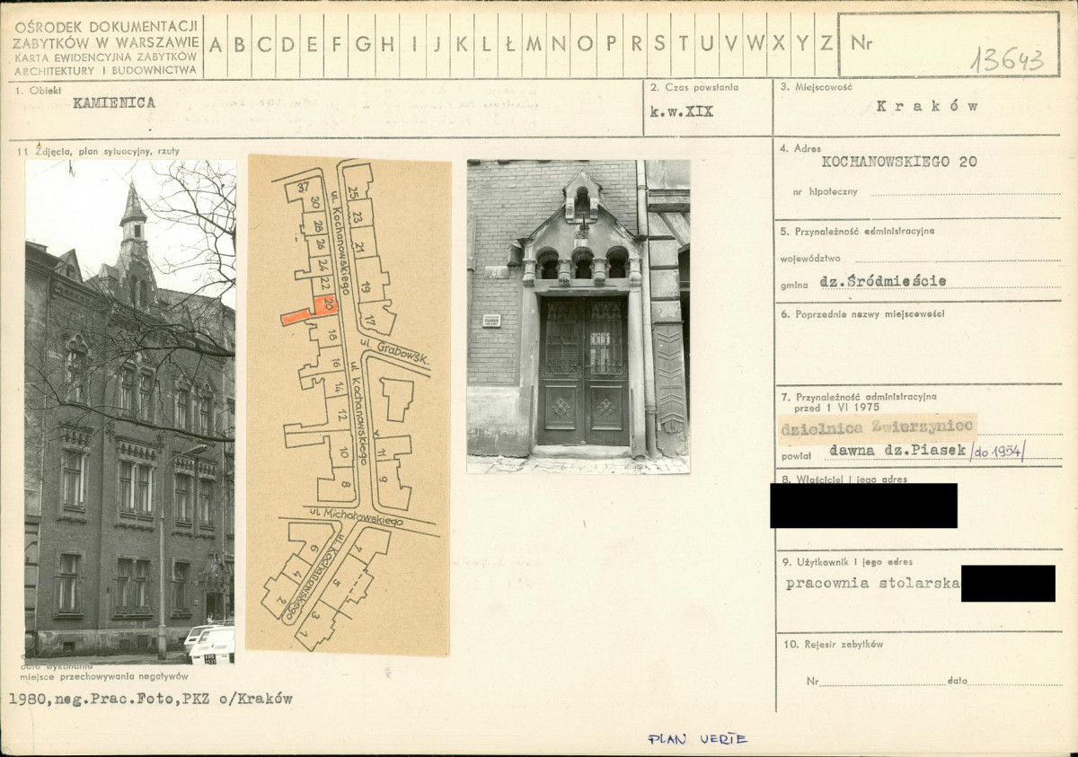Click the handwritten number 13643
Viewport: 1078px width, 757px height.
1007,59
